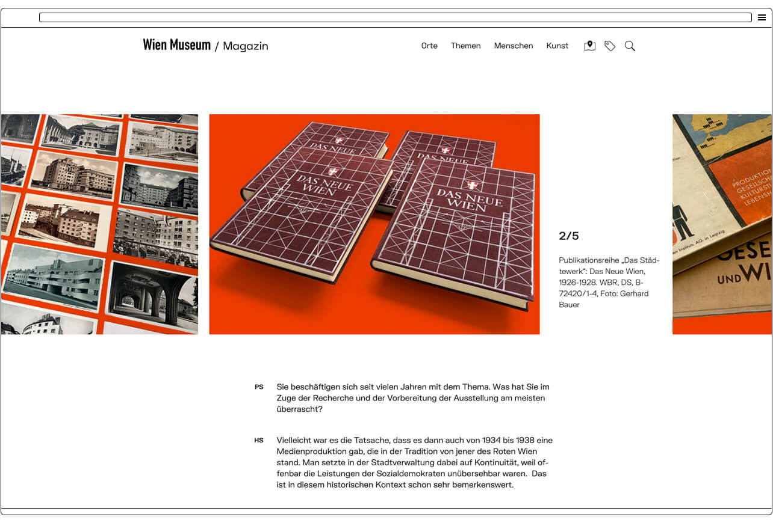Screen dimensions: 773x523
Task: Click the Das Neue Wien books image
Action: (374, 224)
